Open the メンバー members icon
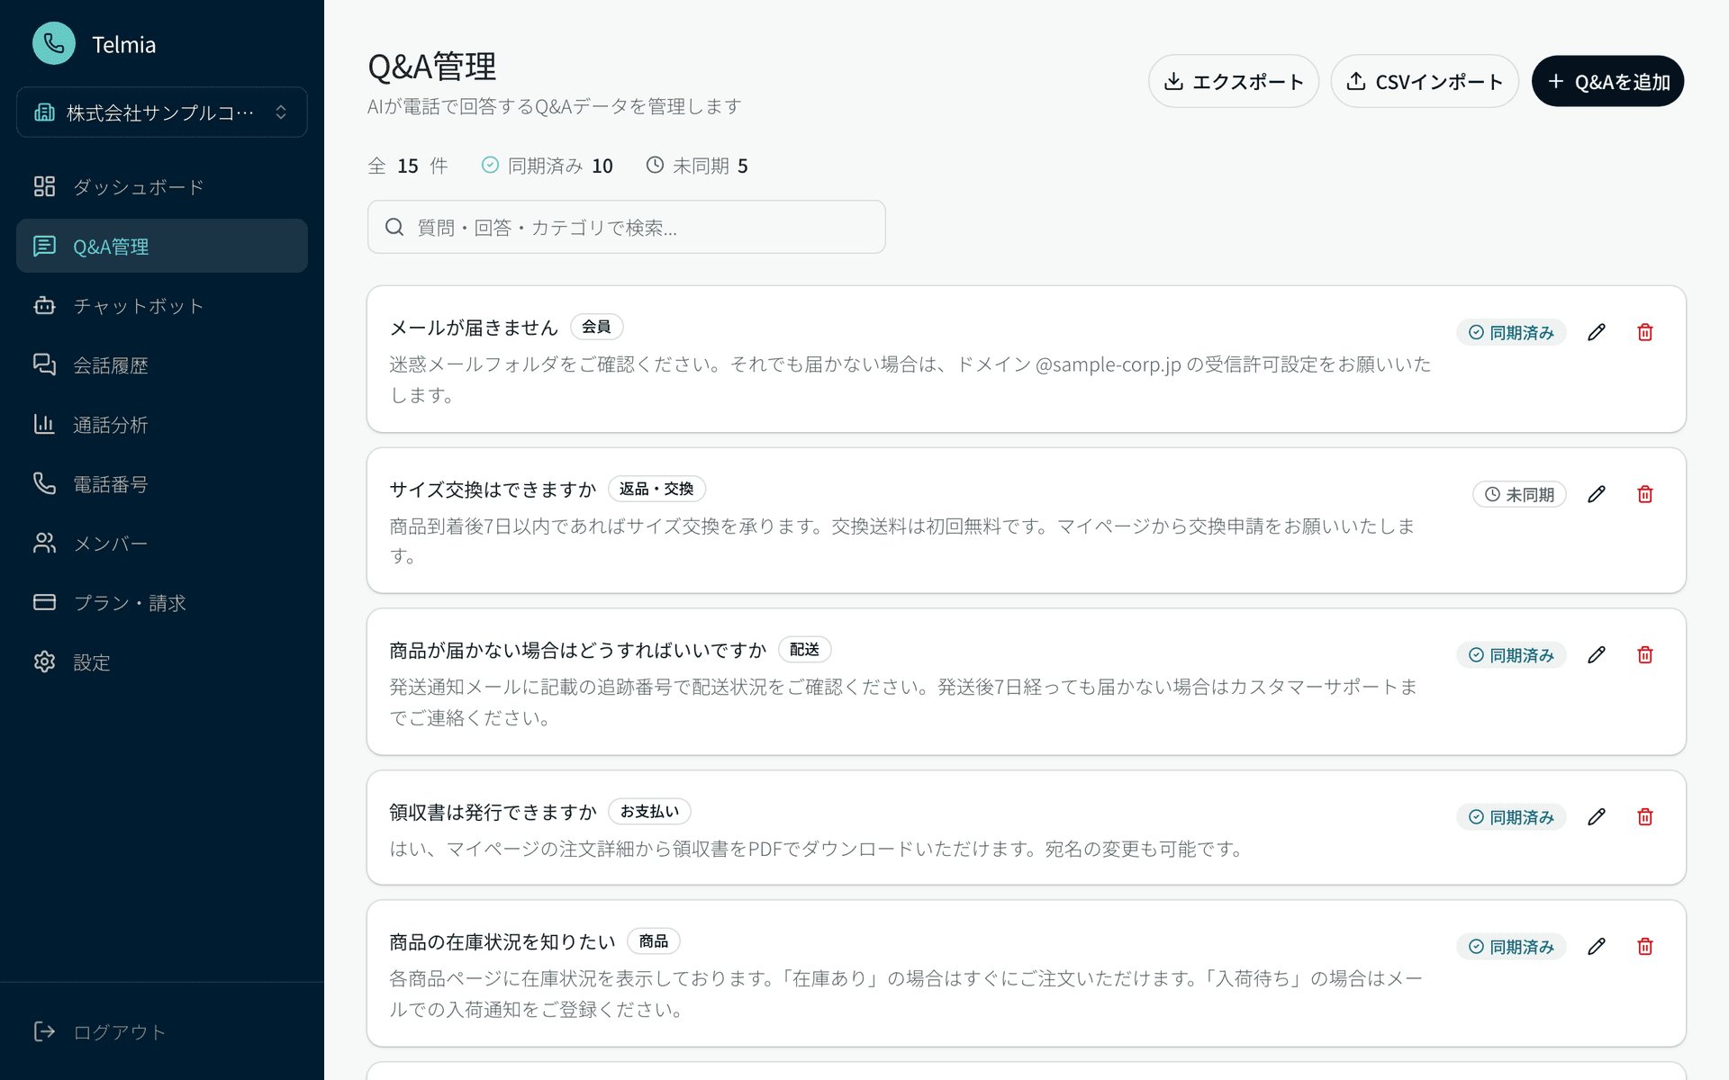 45,543
